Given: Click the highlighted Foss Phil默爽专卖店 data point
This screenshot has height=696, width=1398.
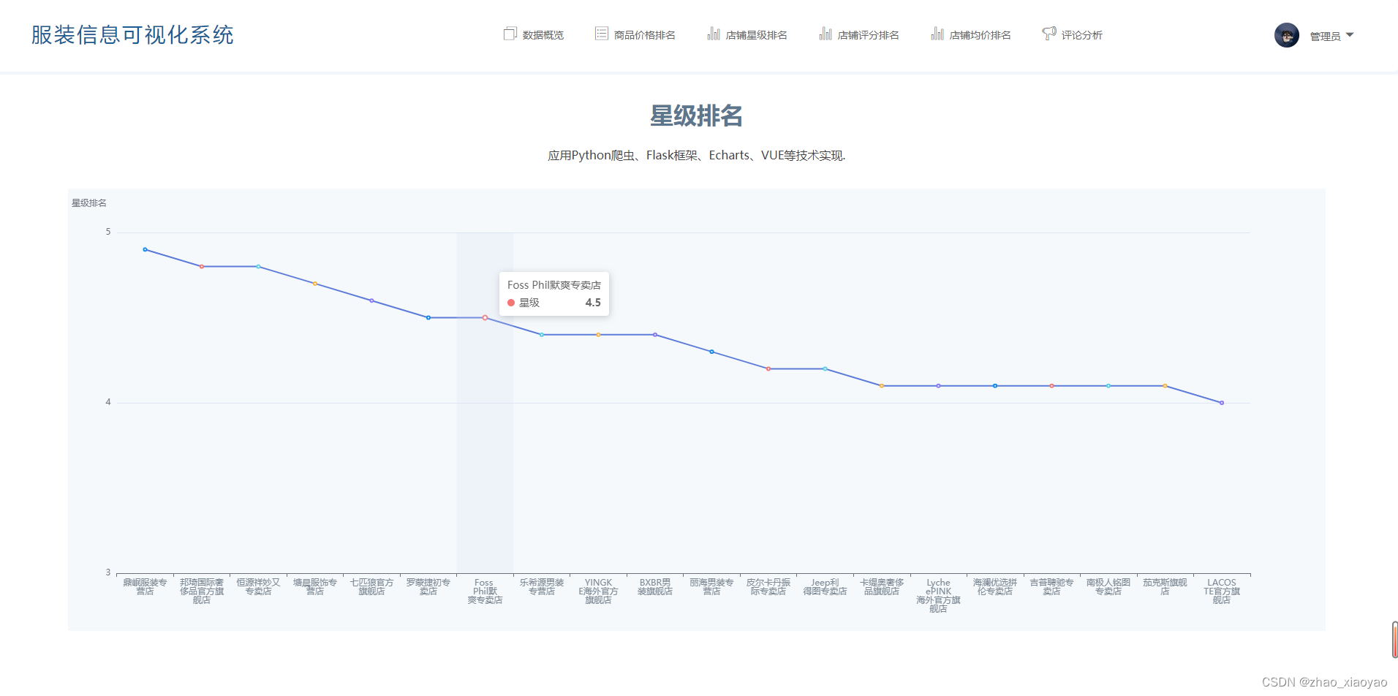Looking at the screenshot, I should point(485,318).
